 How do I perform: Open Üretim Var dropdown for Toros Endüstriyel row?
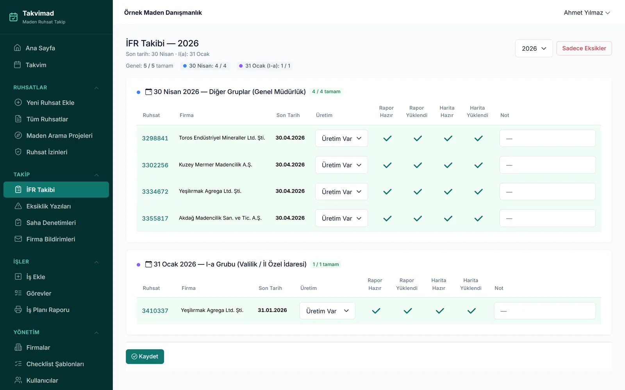pos(341,138)
